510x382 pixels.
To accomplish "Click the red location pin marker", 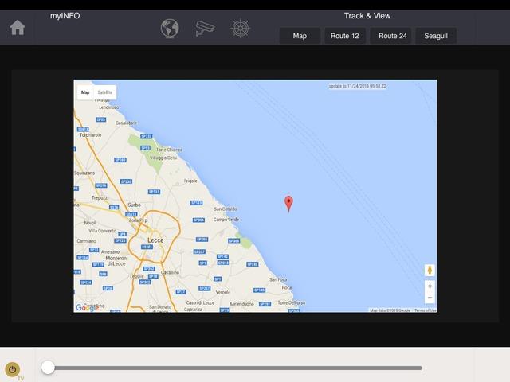I will tap(289, 203).
